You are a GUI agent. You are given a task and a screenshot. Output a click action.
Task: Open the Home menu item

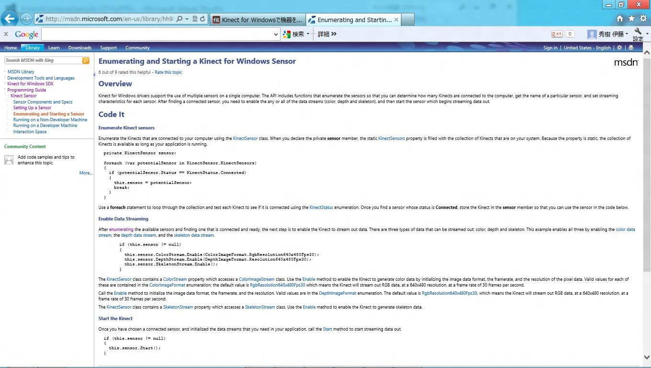(x=11, y=48)
